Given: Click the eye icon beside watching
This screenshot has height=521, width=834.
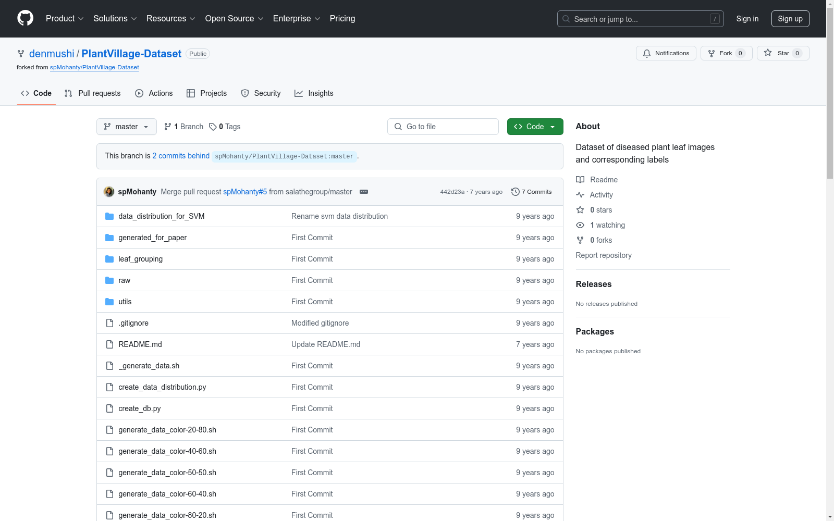Looking at the screenshot, I should [x=580, y=225].
